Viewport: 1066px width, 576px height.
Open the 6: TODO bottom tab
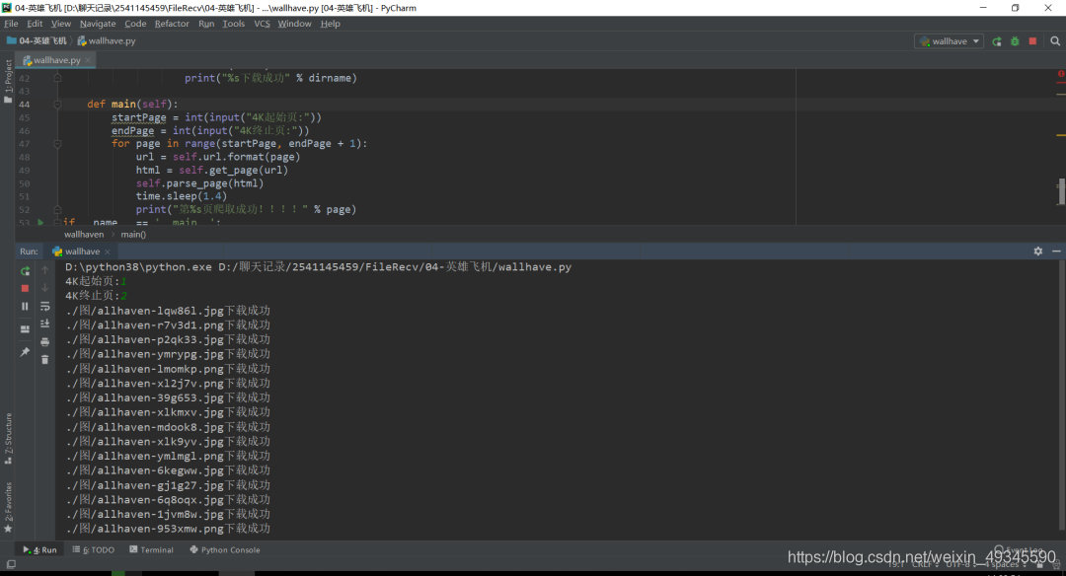tap(94, 550)
